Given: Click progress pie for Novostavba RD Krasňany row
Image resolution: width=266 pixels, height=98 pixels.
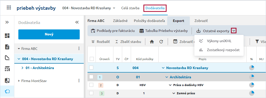Looking at the screenshot, I should (252, 68).
